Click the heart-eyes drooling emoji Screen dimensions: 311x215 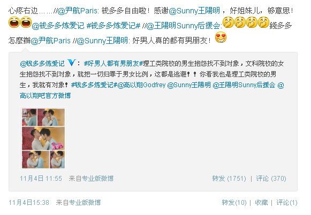pyautogui.click(x=221, y=37)
